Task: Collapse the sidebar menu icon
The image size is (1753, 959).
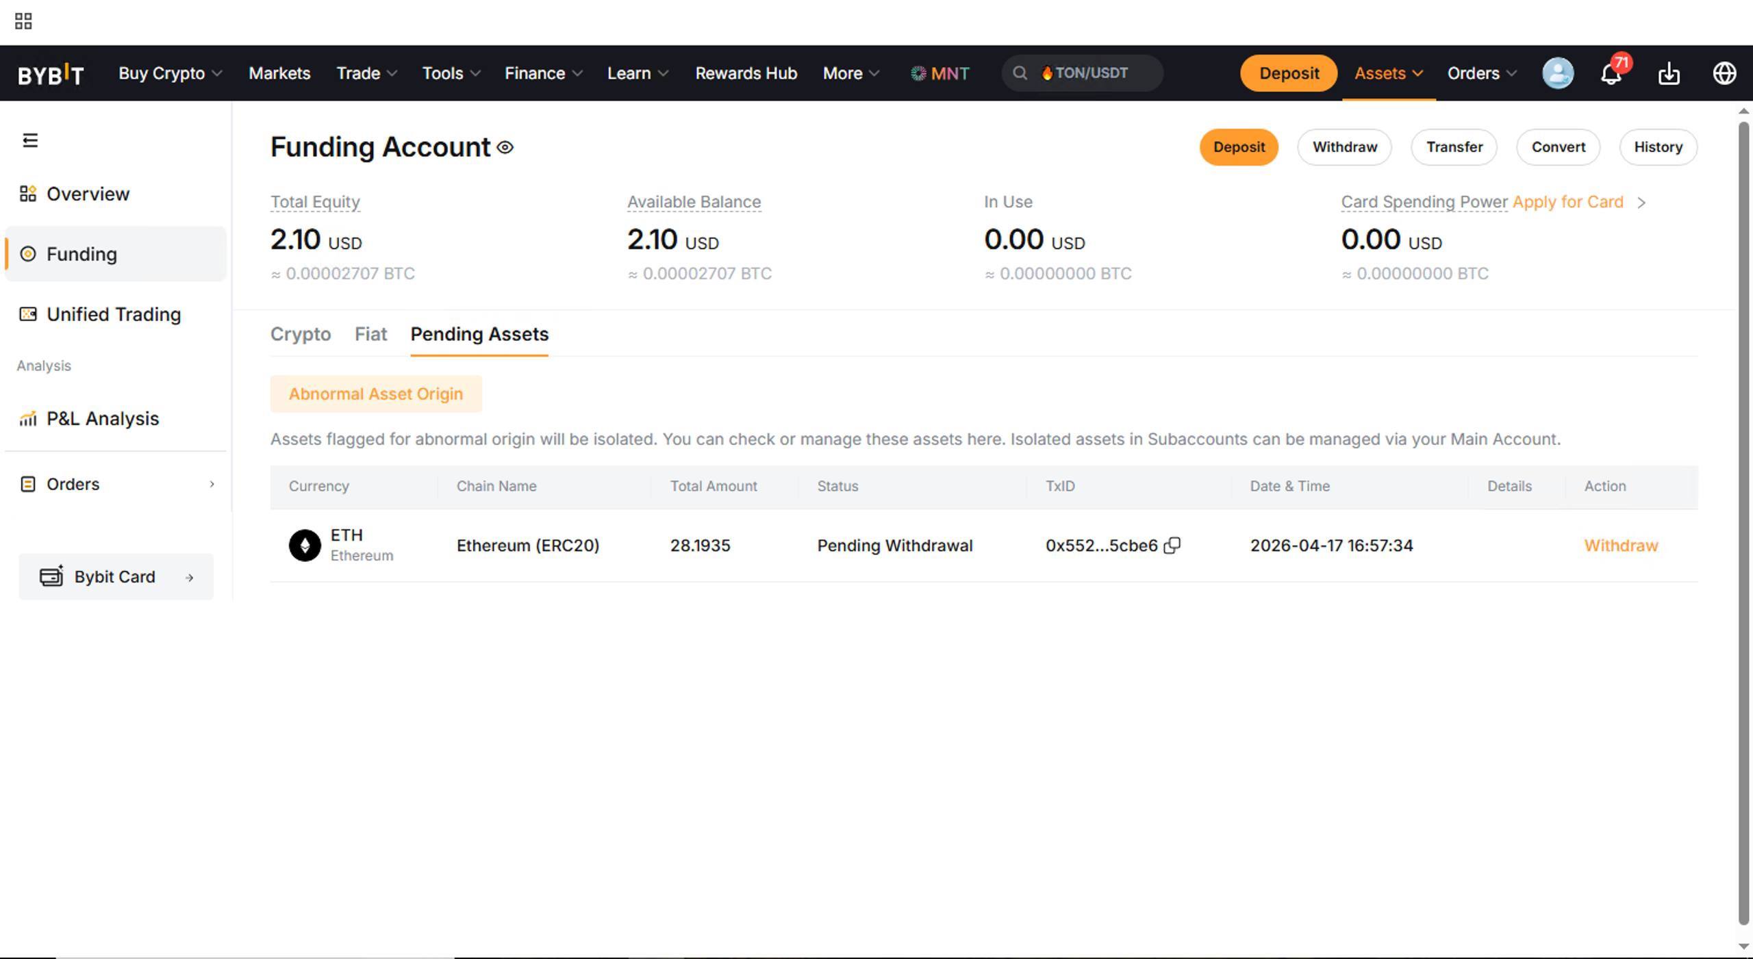Action: (30, 140)
